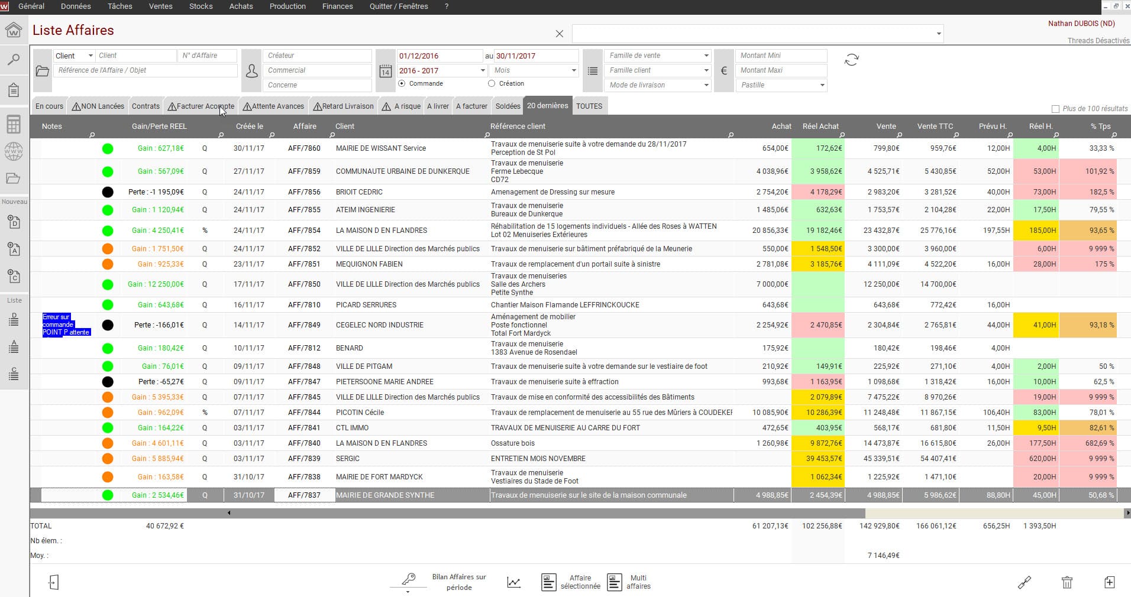Create new document C from sidebar
Screen dimensions: 1131x597
point(14,275)
